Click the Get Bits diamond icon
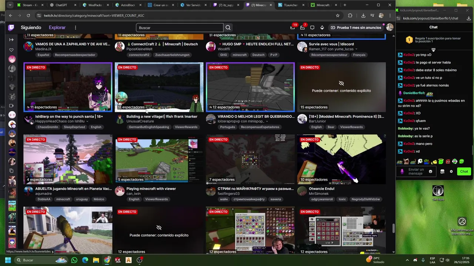This screenshot has width=474, height=266. pyautogui.click(x=322, y=28)
